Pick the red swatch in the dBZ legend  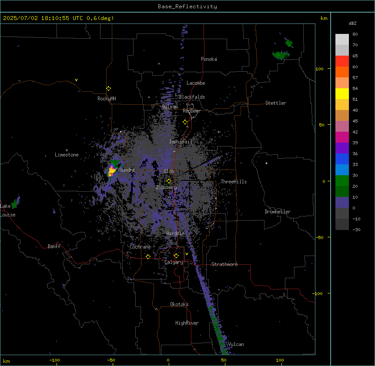[x=342, y=61]
